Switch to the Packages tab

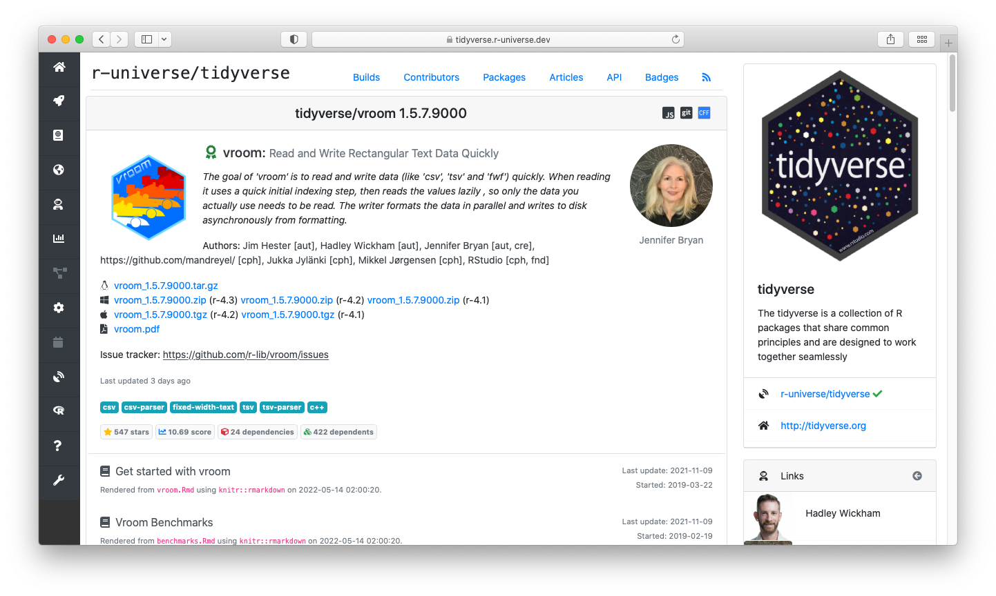pos(504,77)
